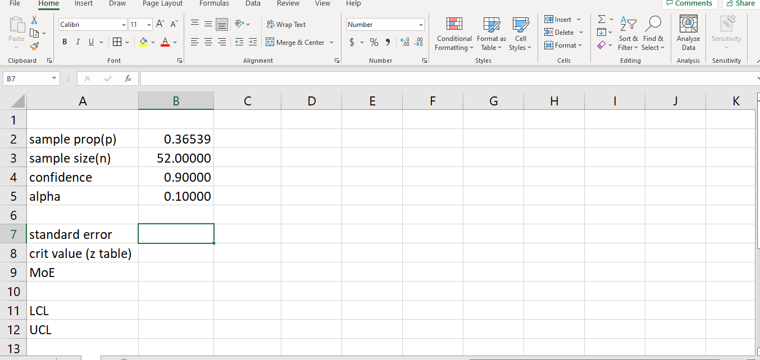Open Sort & Filter options
760x360 pixels.
click(x=629, y=34)
